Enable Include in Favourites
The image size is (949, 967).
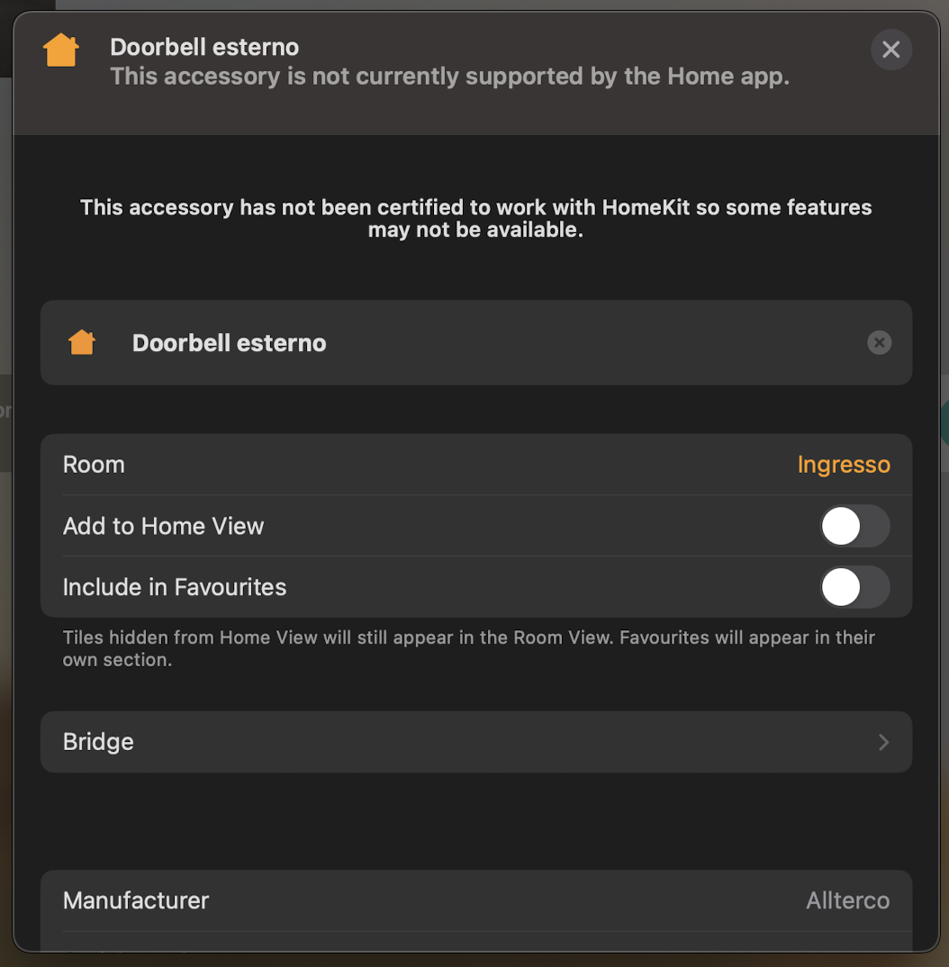point(855,587)
